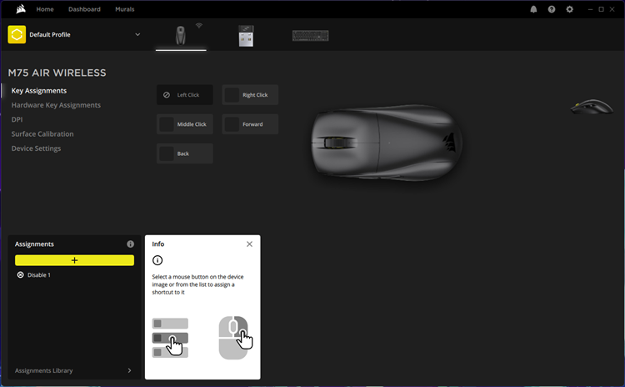The height and width of the screenshot is (387, 625).
Task: Click the info circle icon in Info panel
Action: pyautogui.click(x=157, y=260)
